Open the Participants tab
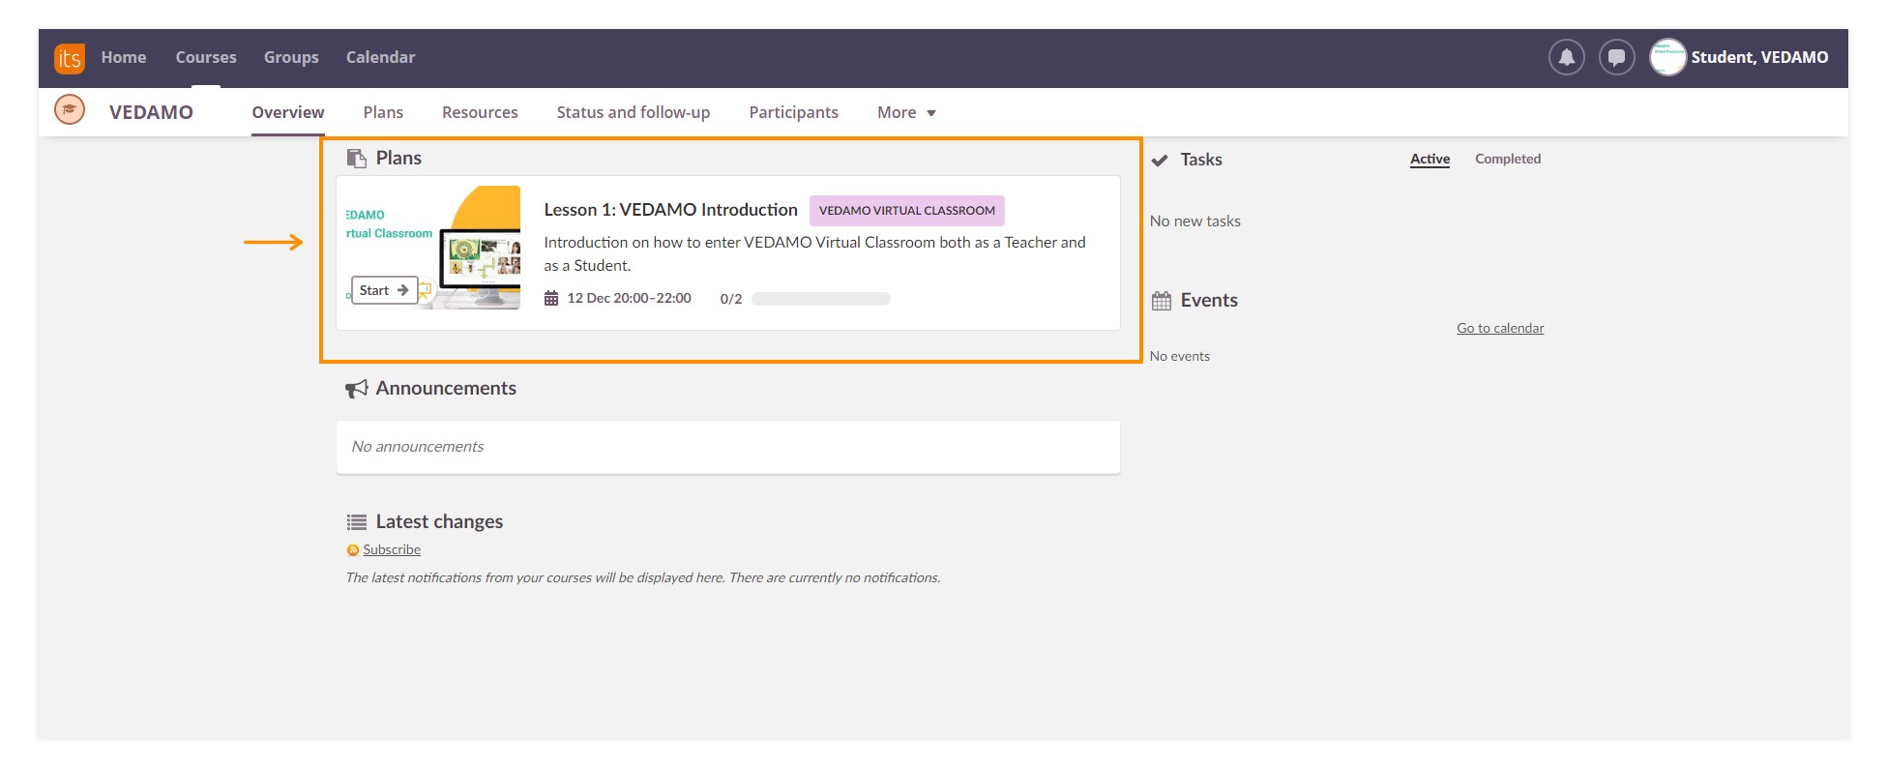This screenshot has width=1887, height=767. coord(794,112)
